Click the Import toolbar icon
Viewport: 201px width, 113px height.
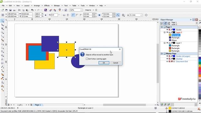click(51, 10)
